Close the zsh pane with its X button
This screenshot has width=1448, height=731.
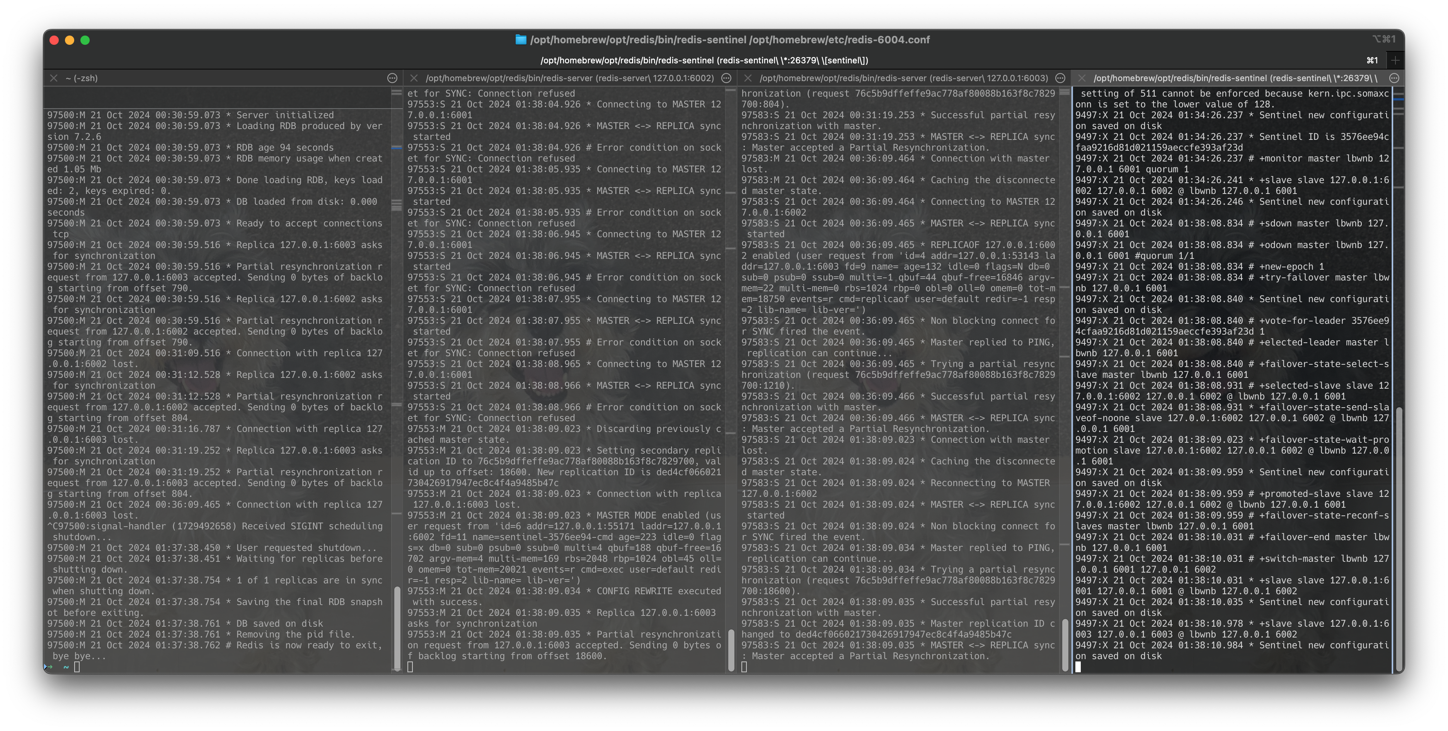click(x=53, y=78)
